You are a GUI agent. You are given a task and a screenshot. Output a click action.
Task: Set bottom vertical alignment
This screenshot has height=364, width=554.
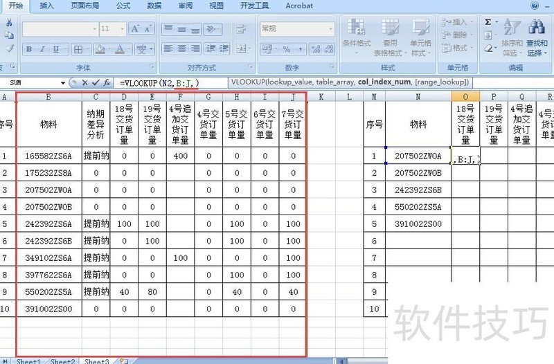195,29
